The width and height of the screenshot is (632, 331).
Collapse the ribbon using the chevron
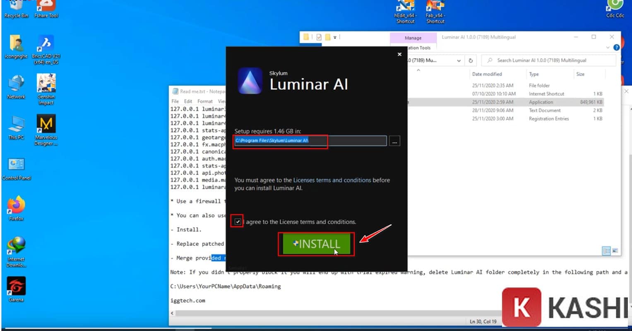coord(608,48)
